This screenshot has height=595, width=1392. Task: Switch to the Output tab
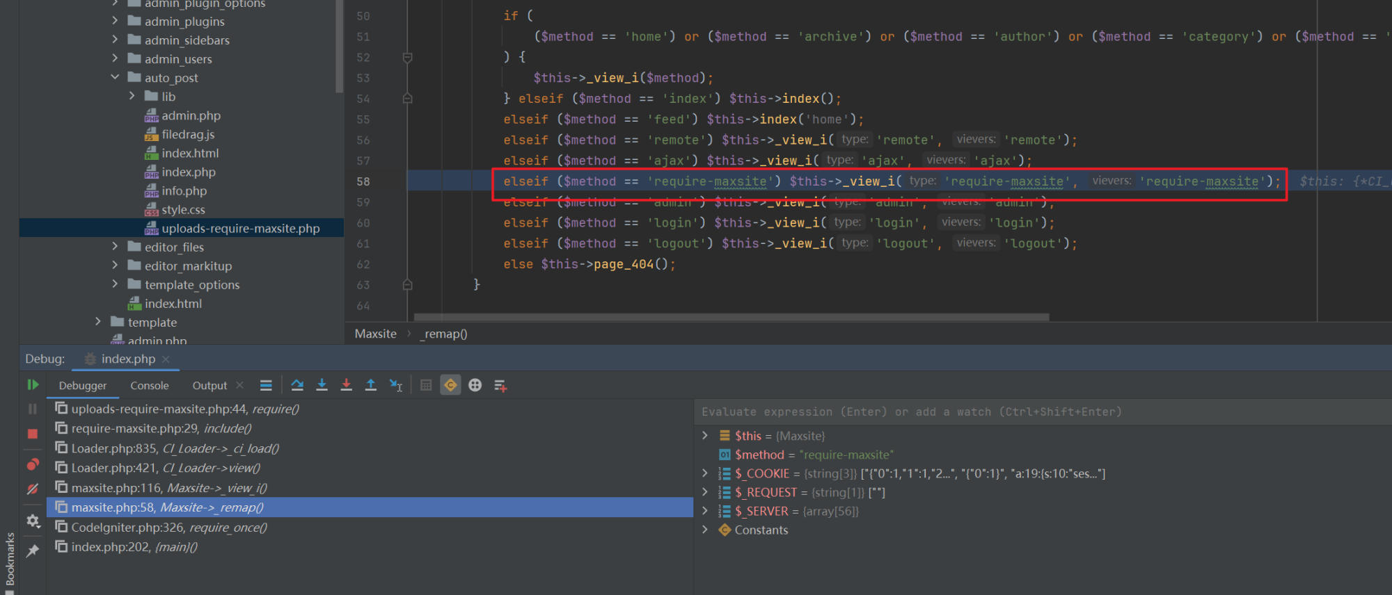209,386
